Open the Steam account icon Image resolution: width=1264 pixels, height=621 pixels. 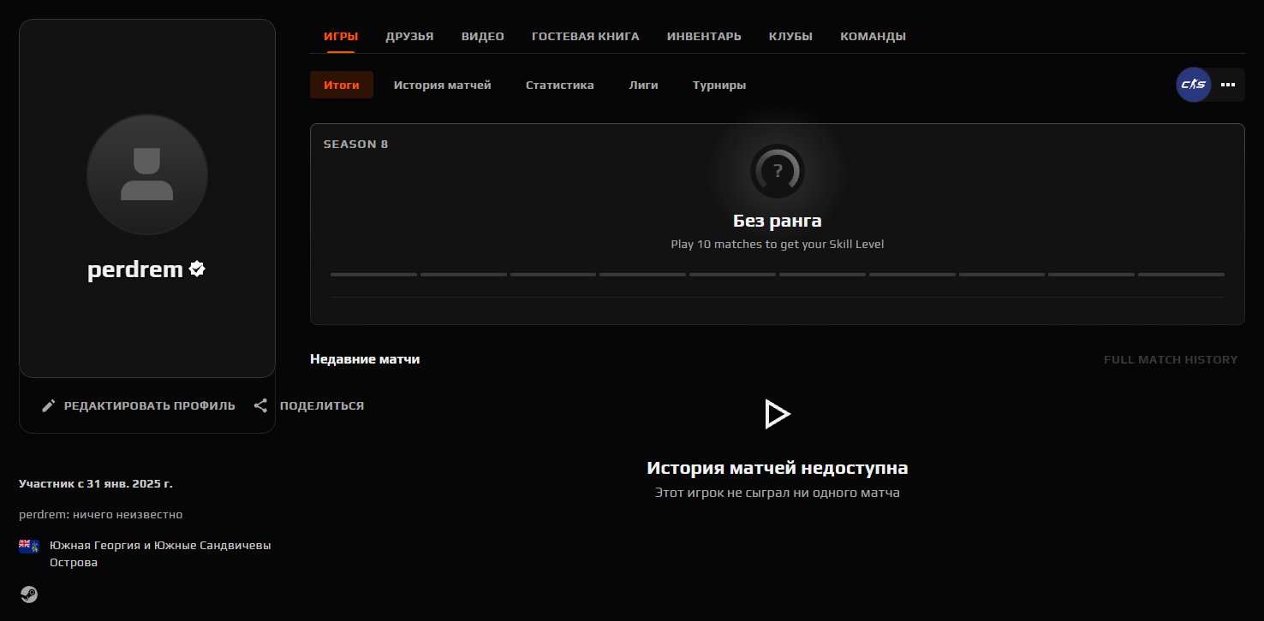tap(29, 594)
